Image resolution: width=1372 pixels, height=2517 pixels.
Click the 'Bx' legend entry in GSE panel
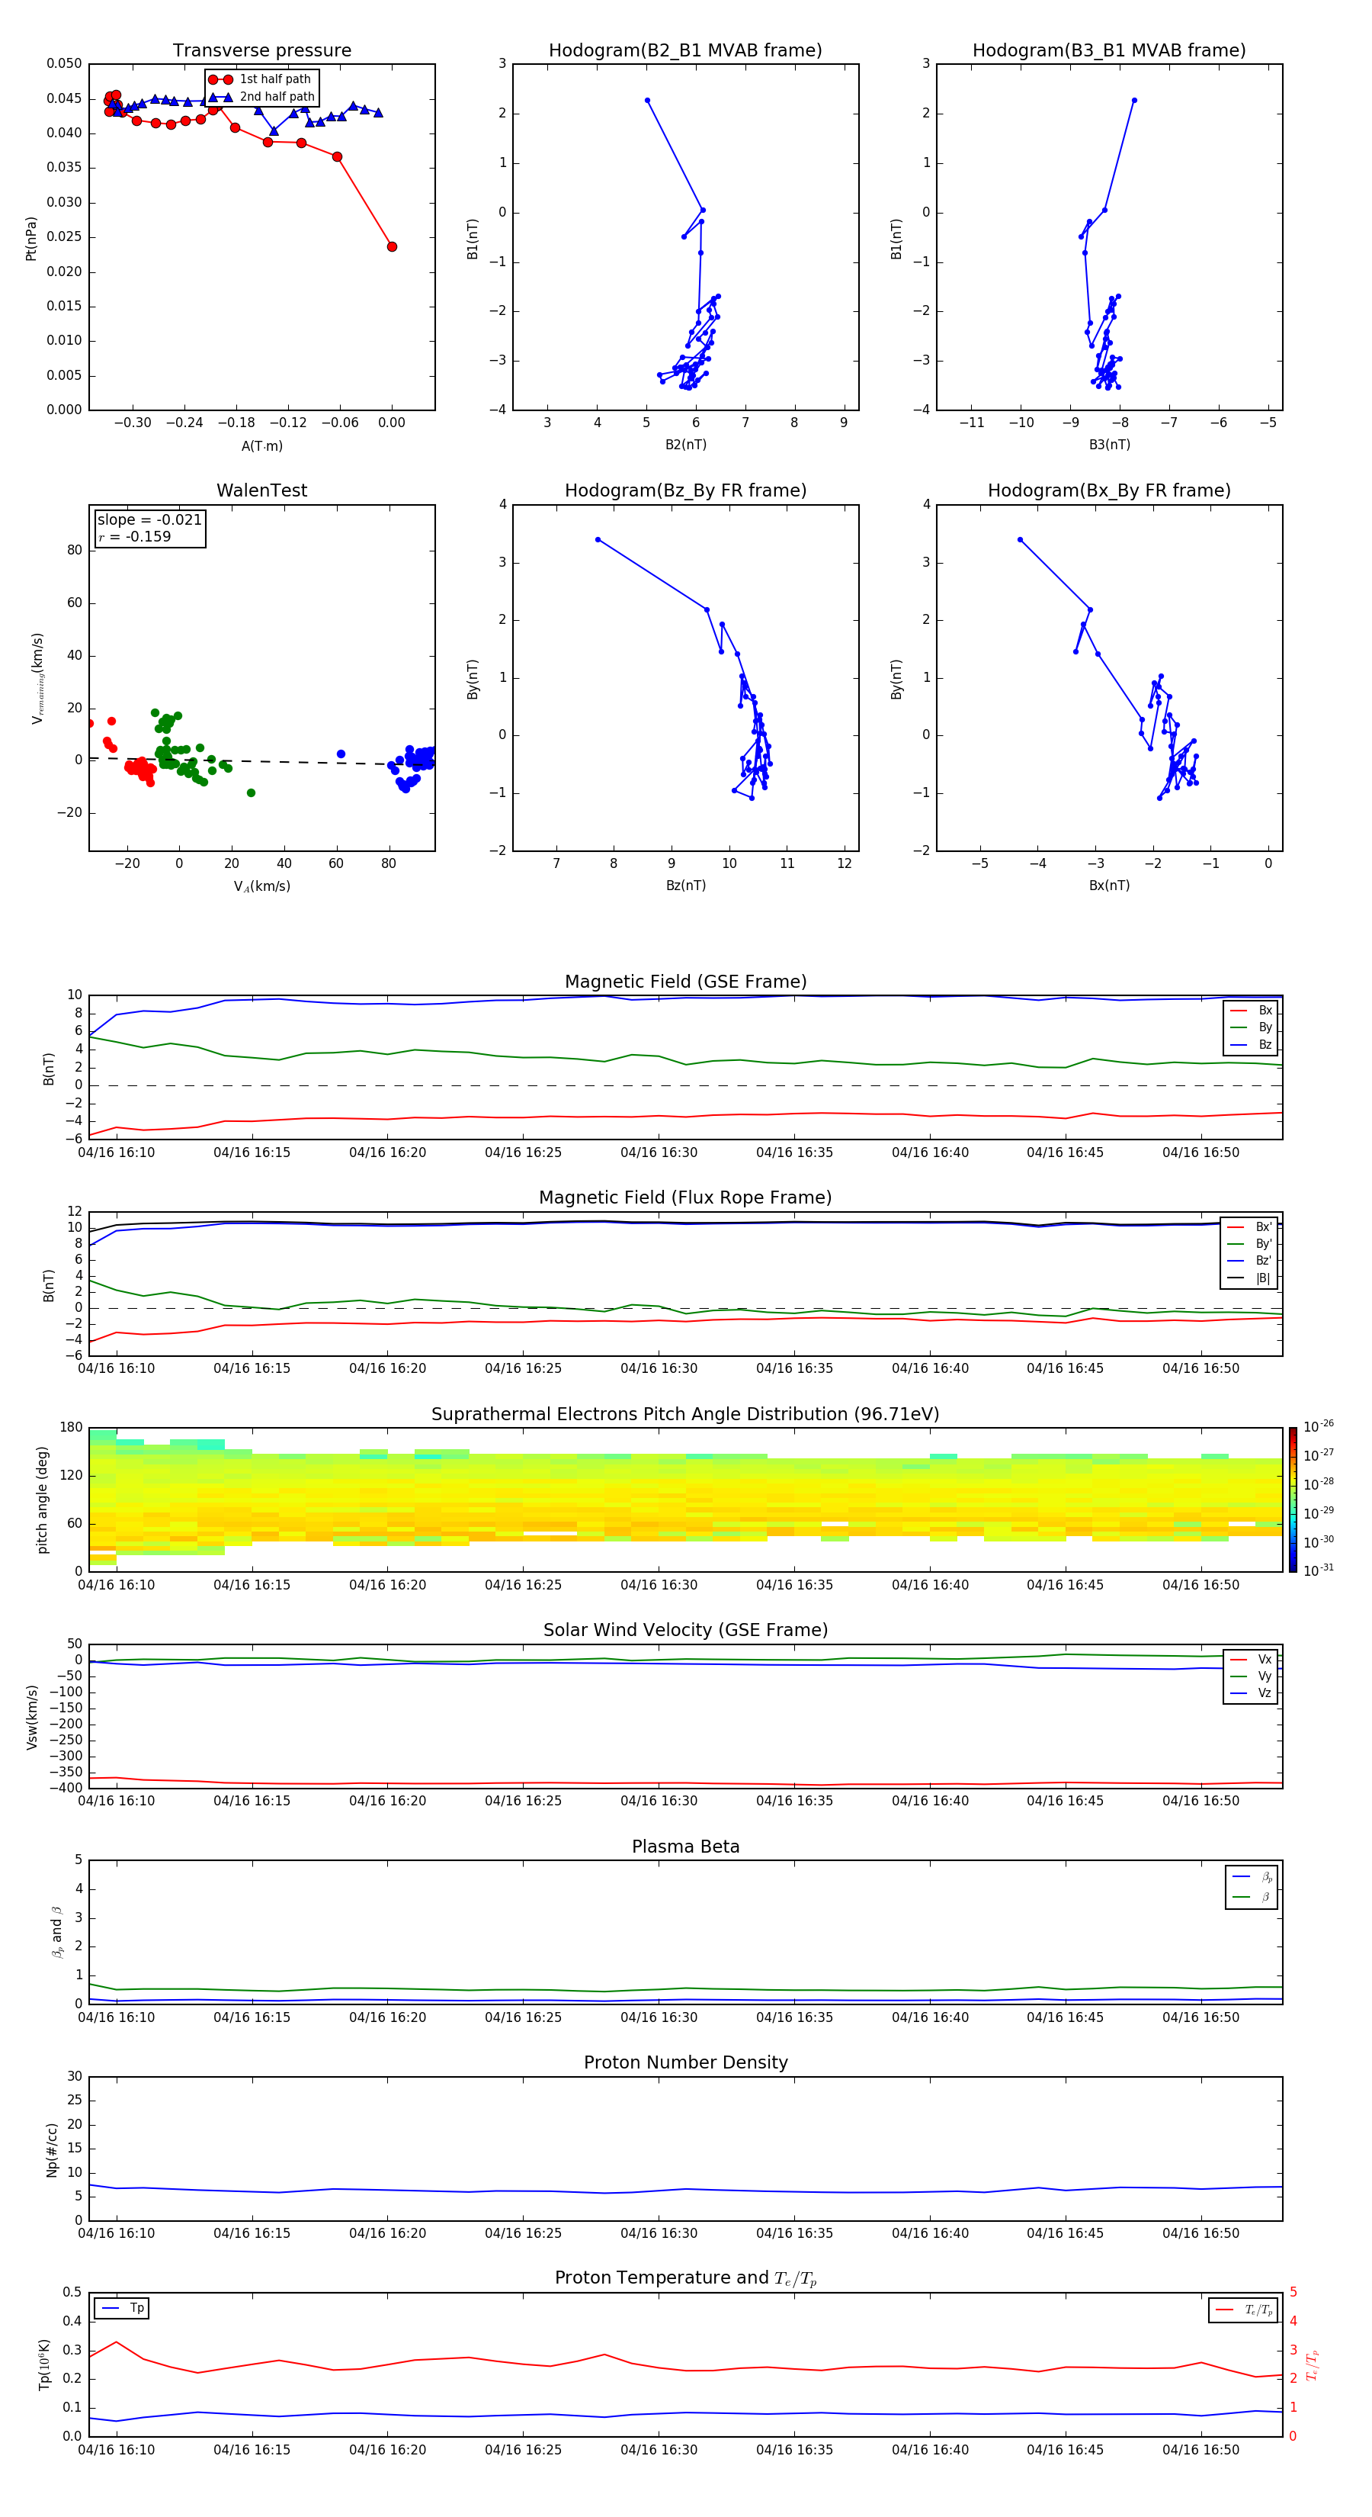click(1252, 1011)
